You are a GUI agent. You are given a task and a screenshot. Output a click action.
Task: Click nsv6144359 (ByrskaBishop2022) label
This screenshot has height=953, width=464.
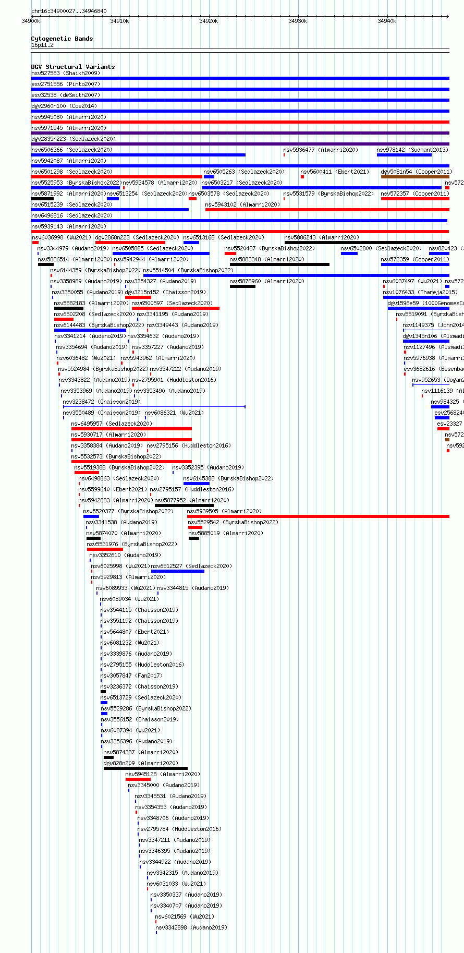point(95,270)
